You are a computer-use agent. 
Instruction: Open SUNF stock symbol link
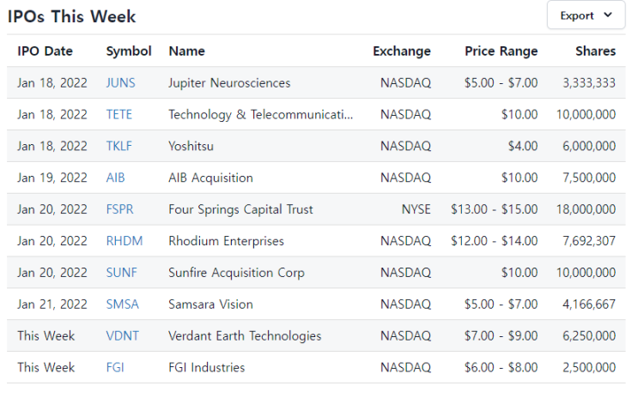(121, 273)
